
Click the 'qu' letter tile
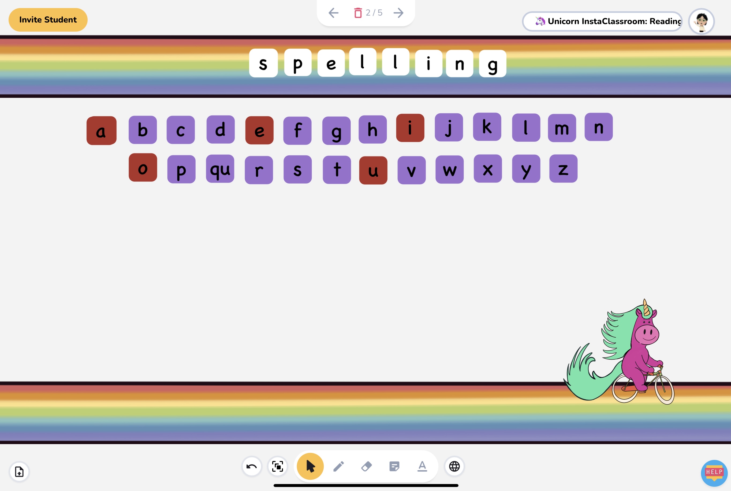click(x=220, y=169)
